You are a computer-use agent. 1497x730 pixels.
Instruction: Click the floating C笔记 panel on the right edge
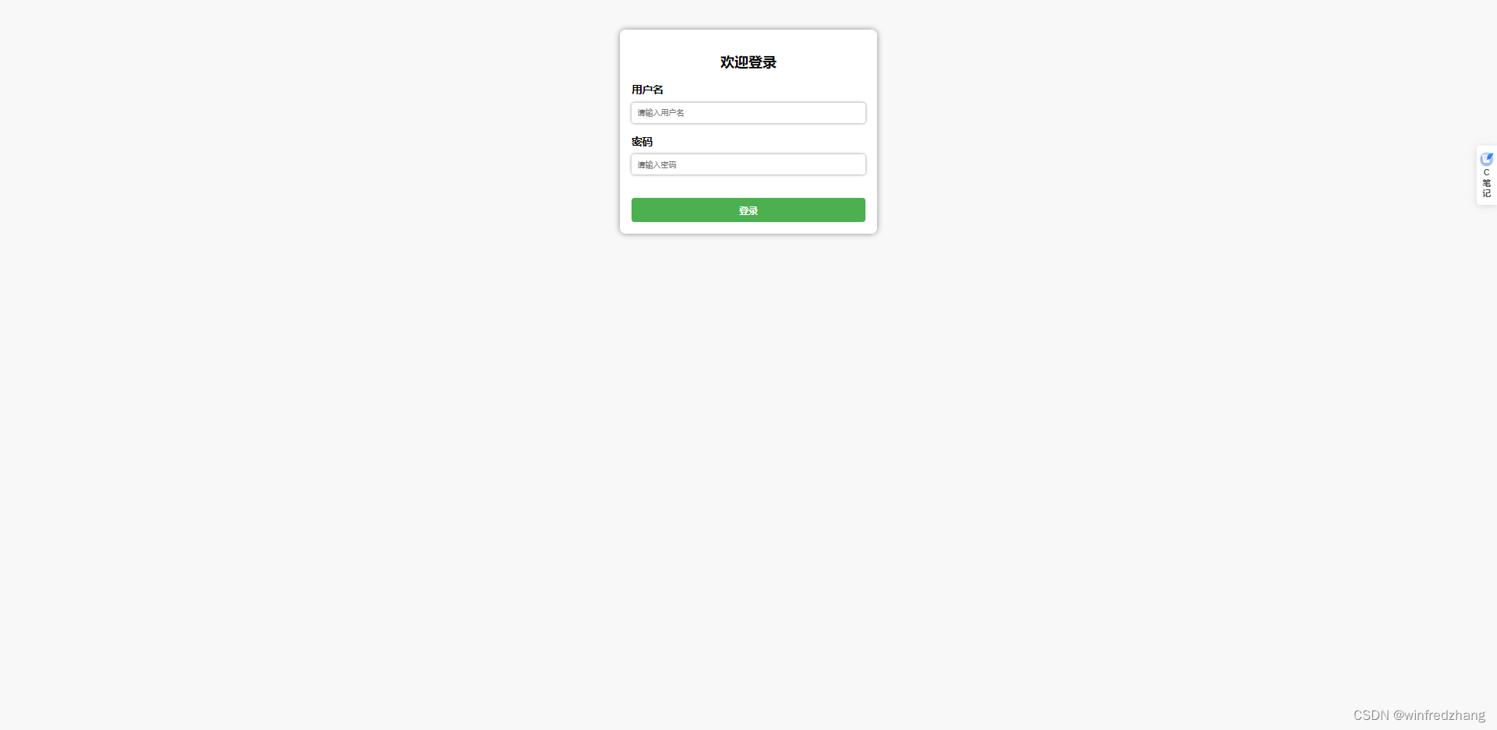tap(1487, 175)
